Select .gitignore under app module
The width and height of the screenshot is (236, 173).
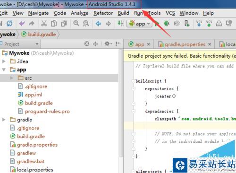(33, 86)
